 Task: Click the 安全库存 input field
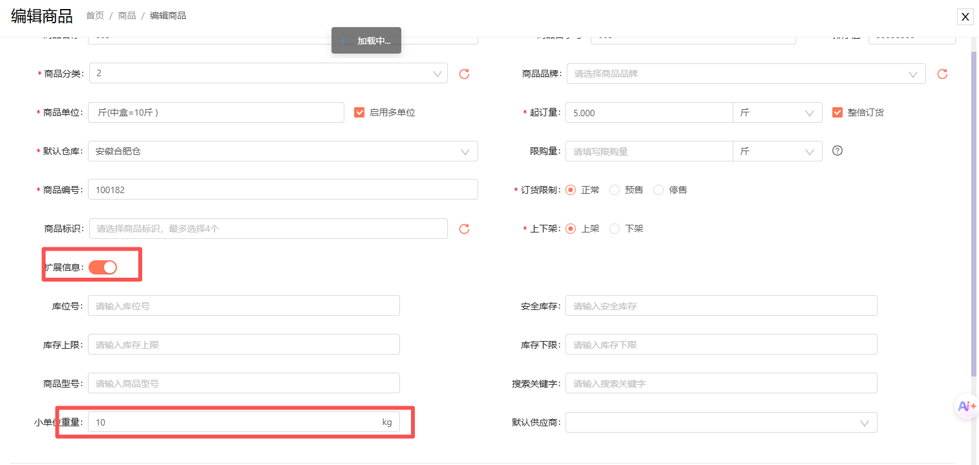(x=721, y=305)
